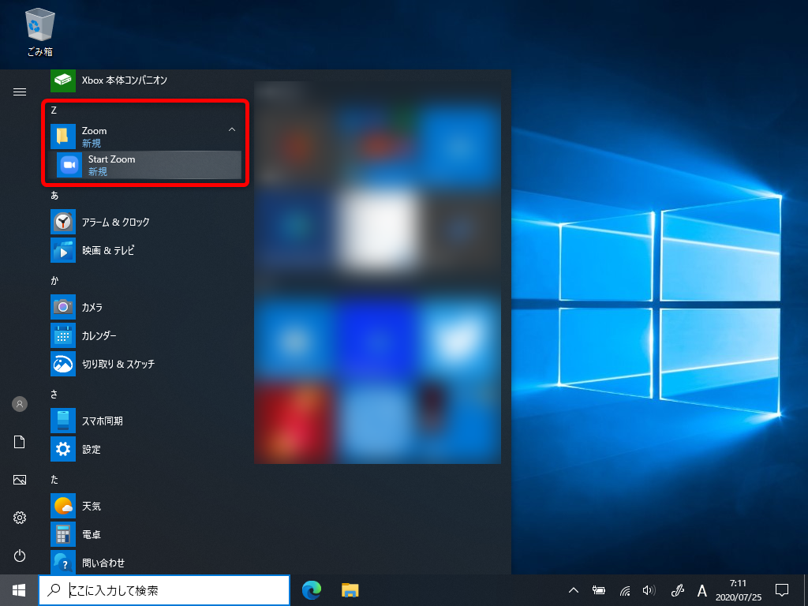Viewport: 808px width, 606px height.
Task: Open the Action Center notifications
Action: click(x=782, y=589)
